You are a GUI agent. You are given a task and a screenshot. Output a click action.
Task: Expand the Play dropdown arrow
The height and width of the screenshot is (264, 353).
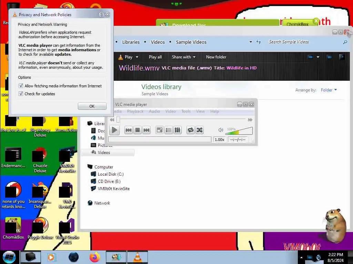pos(137,57)
